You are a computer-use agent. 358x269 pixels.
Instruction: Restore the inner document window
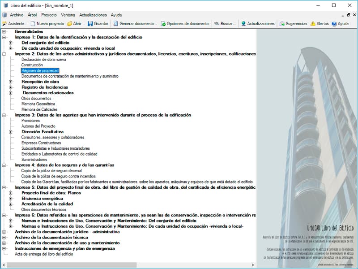pos(349,15)
